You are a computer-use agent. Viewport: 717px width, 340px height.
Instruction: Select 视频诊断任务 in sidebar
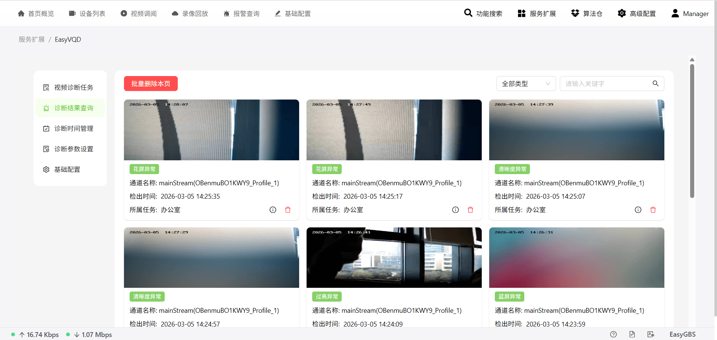(x=70, y=87)
